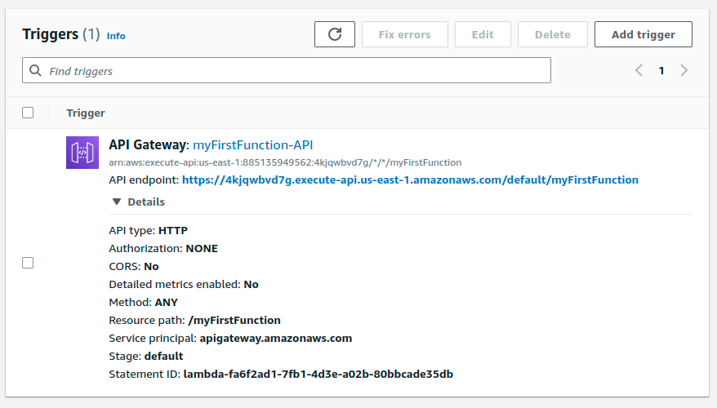The height and width of the screenshot is (408, 717).
Task: Click the purple API Gateway service icon
Action: [x=82, y=153]
